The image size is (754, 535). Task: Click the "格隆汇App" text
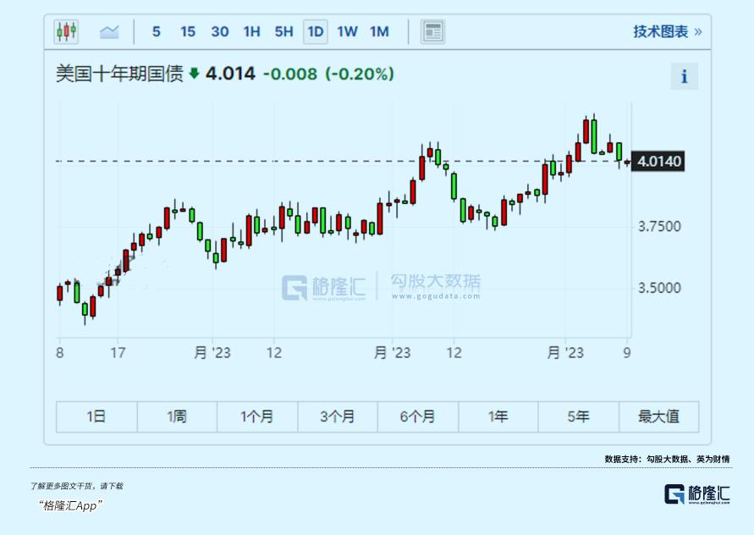69,505
